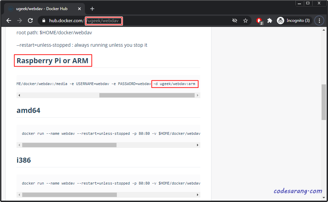Go back to the previous page
This screenshot has width=328, height=202.
[x=9, y=21]
